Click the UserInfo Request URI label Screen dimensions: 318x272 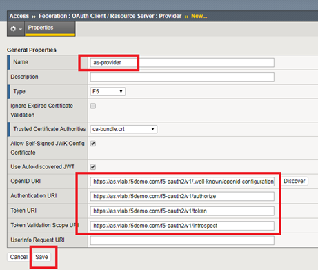[37, 240]
